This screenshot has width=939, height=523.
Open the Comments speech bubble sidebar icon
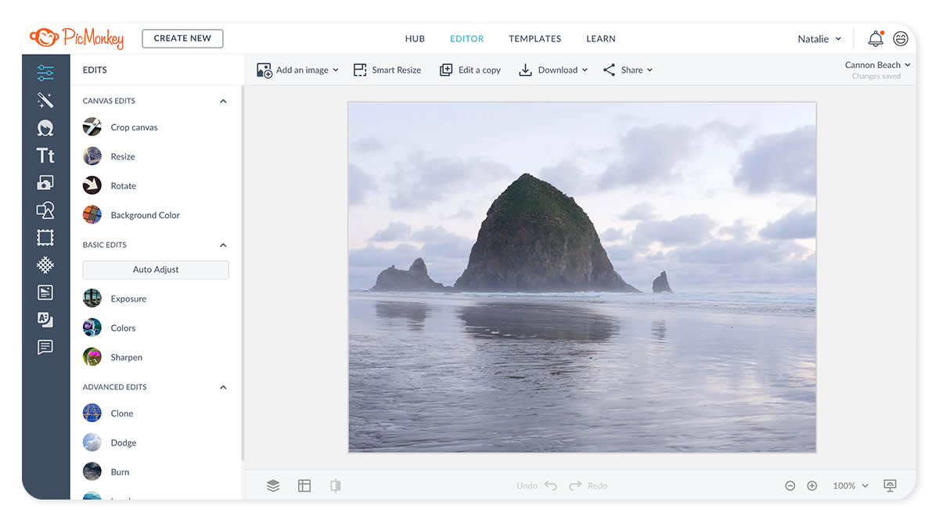pos(45,347)
